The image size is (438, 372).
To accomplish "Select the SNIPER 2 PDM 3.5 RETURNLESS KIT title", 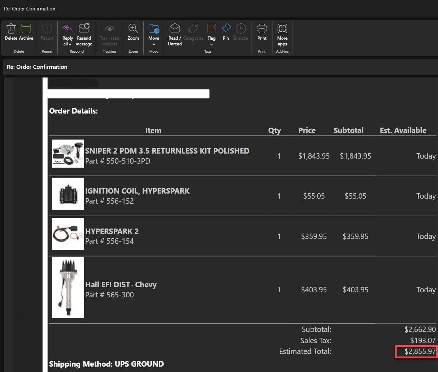I will click(167, 151).
